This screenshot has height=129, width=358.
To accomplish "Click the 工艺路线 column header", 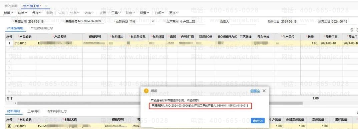I will [x=246, y=37].
